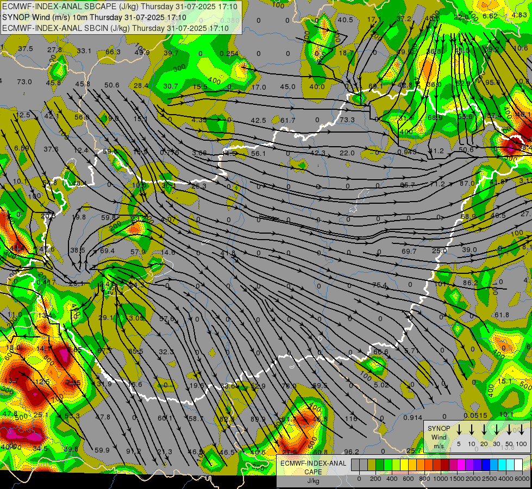Click the map value 116
The width and height of the screenshot is (532, 489).
coord(351,419)
